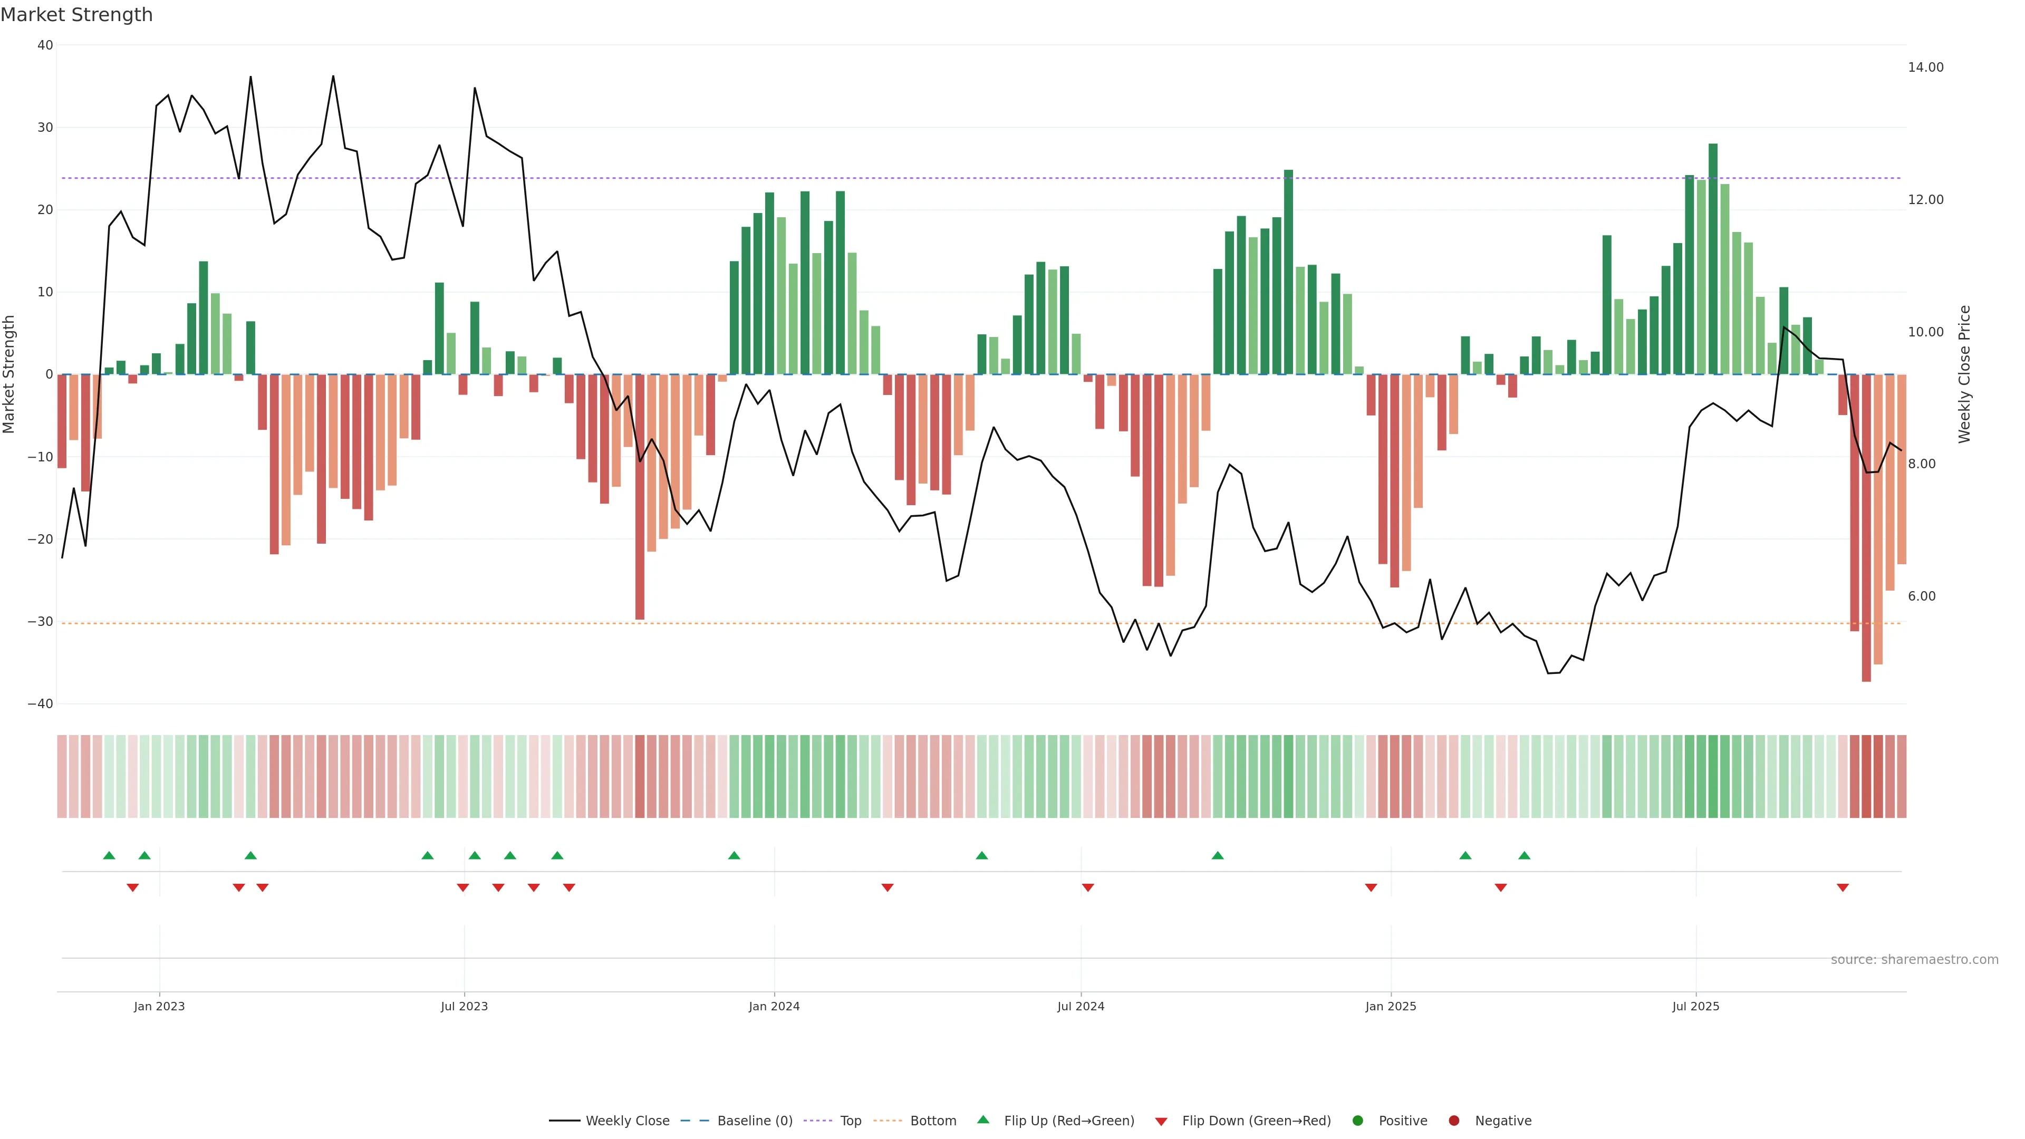Screen dimensions: 2025x1139
Task: Click the Weekly Close Price axis title
Action: [x=1964, y=374]
